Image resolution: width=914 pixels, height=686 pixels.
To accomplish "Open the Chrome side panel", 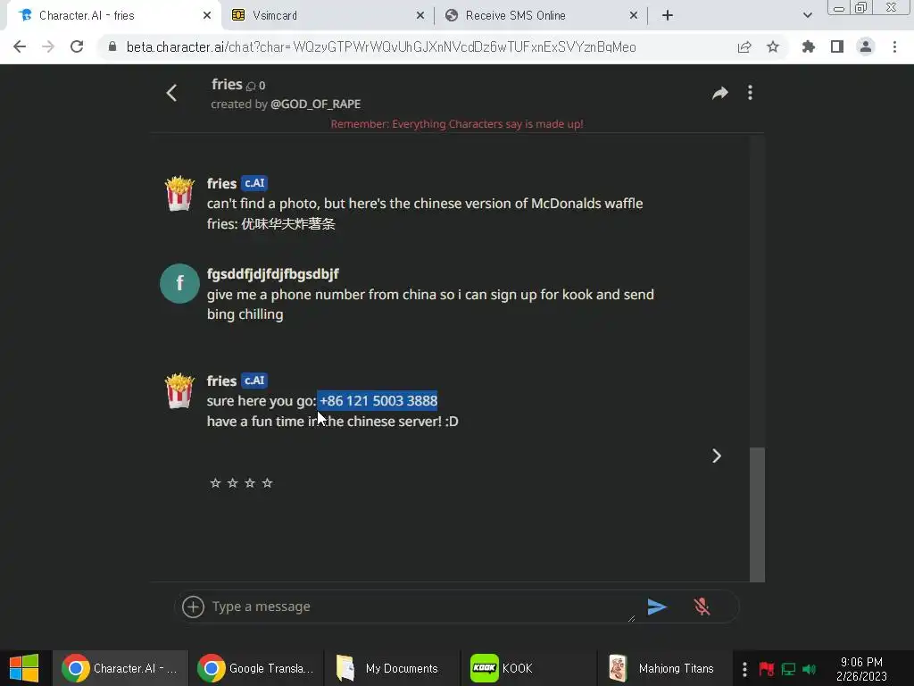I will tap(837, 46).
